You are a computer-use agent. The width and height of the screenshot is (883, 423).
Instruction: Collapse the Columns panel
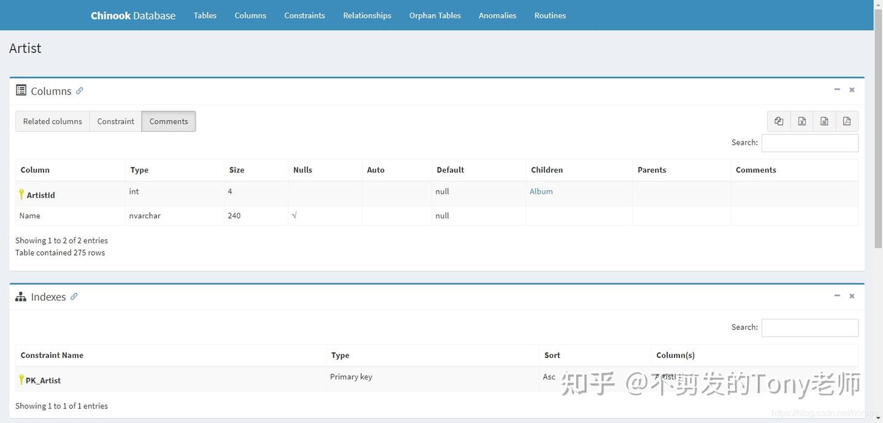pyautogui.click(x=837, y=89)
